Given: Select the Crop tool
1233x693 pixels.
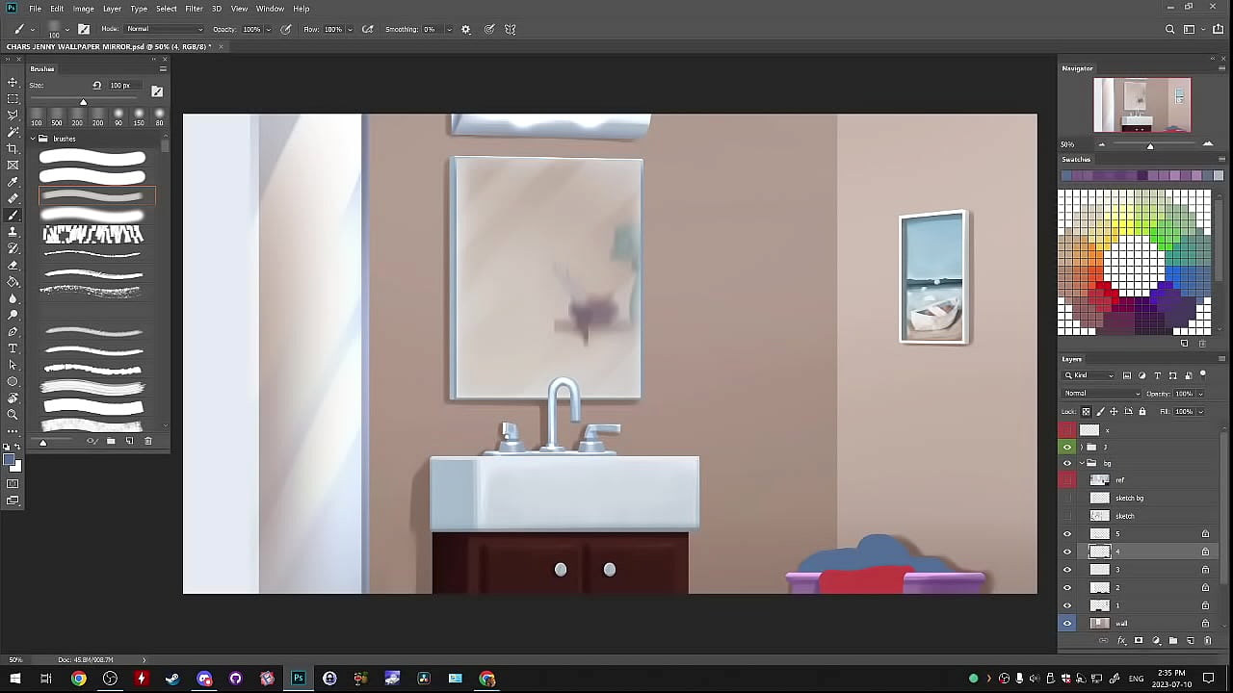Looking at the screenshot, I should 13,149.
